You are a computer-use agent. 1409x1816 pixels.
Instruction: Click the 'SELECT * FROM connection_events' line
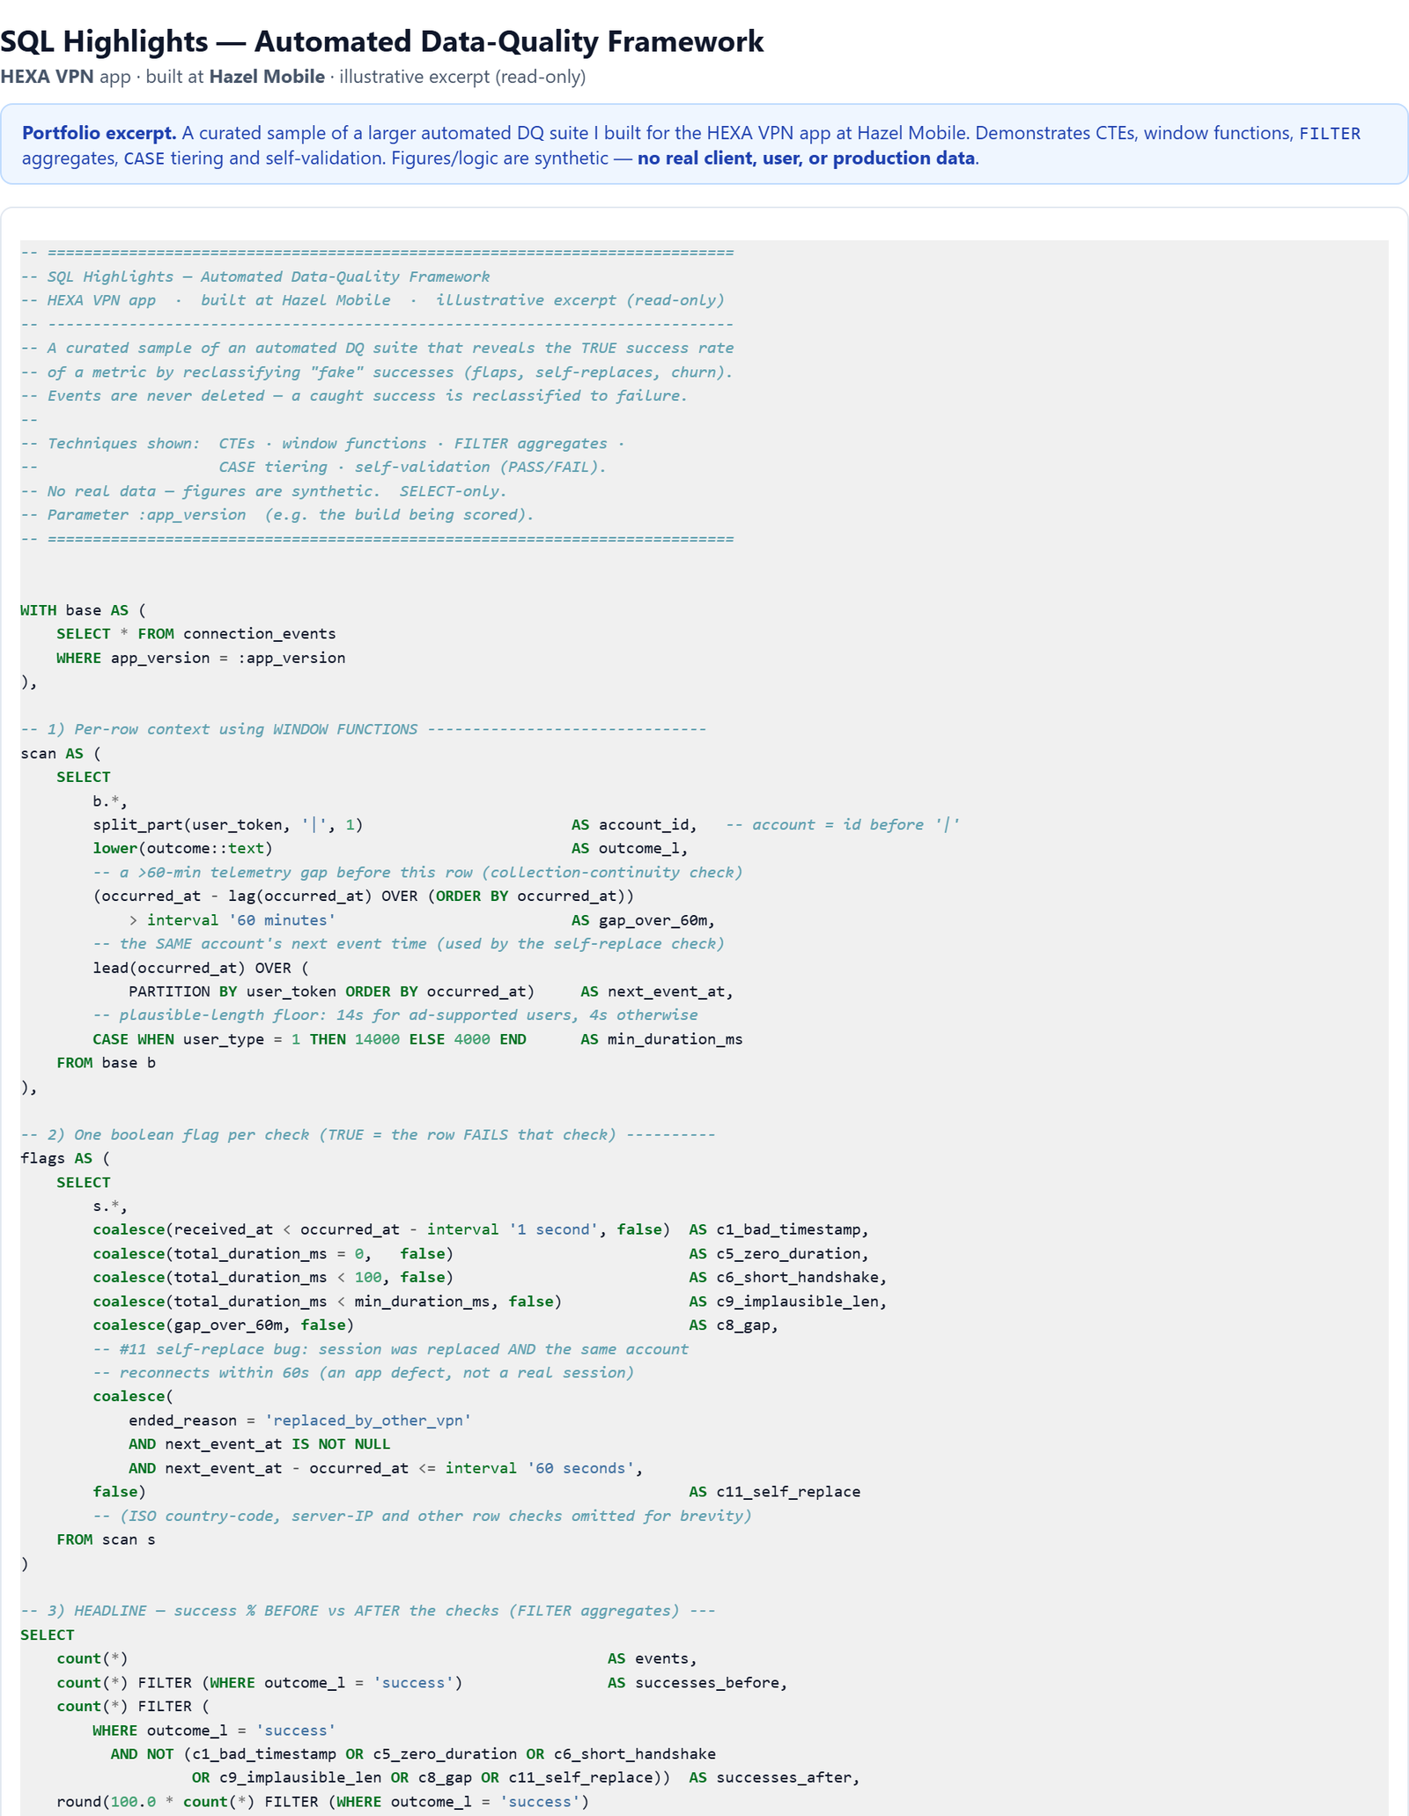pos(196,634)
